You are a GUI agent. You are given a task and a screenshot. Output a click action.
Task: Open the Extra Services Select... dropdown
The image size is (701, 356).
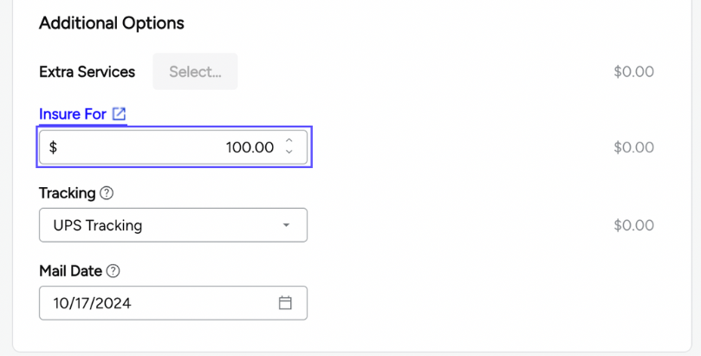(x=195, y=72)
